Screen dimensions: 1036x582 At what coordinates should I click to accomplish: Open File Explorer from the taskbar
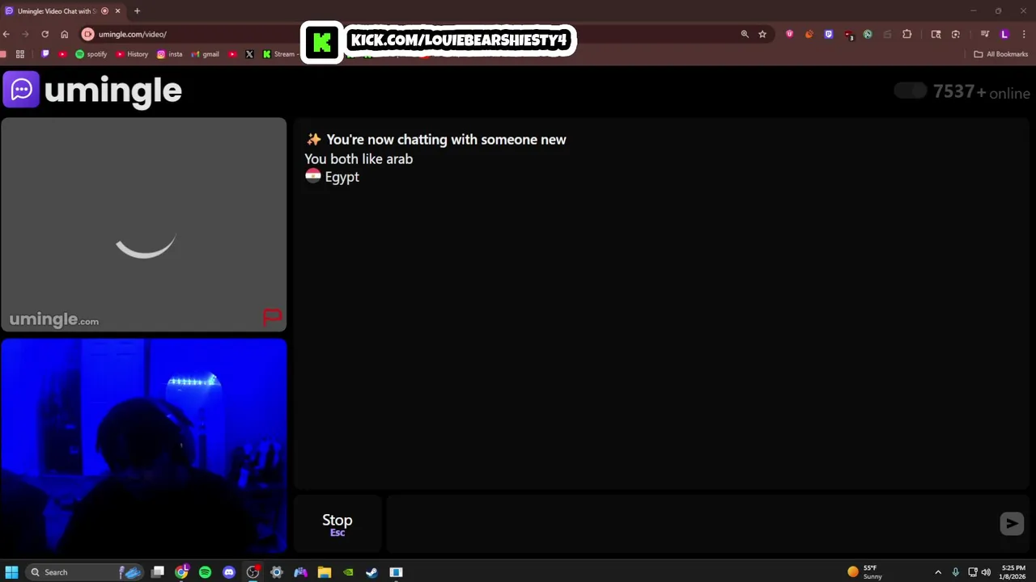click(324, 572)
